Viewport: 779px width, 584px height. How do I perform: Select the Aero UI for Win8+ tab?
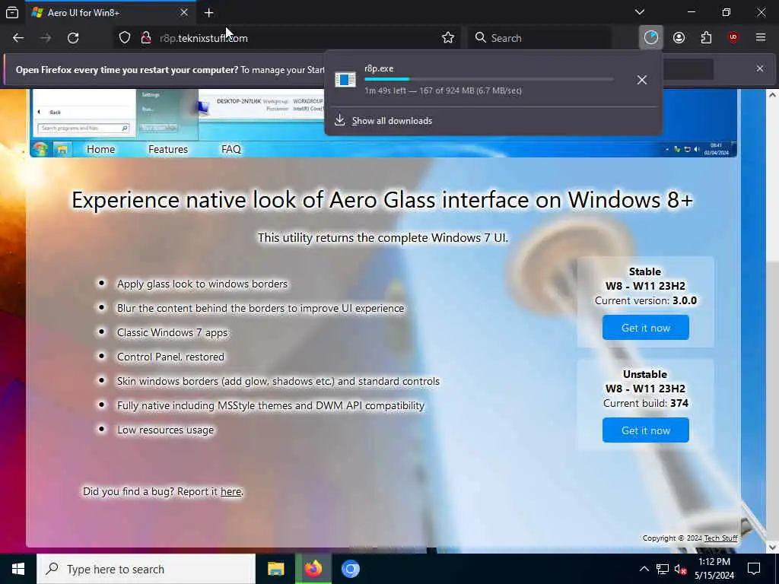110,12
